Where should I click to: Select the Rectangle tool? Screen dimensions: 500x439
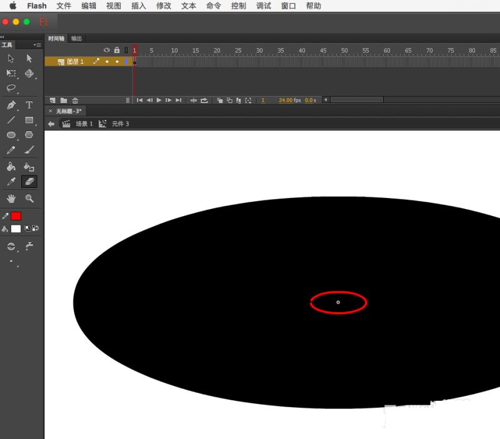tap(29, 120)
